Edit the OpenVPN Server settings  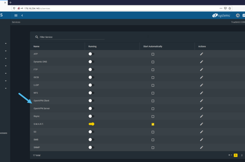point(202,108)
